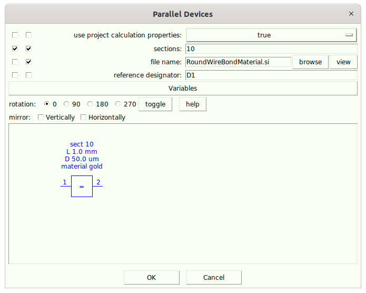Click the sections input field
This screenshot has height=293, width=366.
[271, 49]
